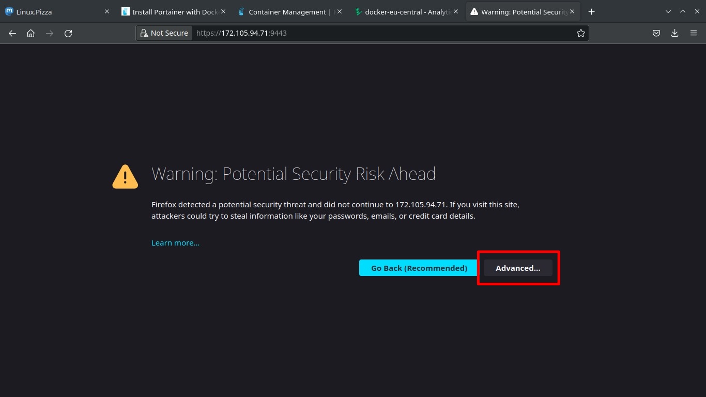Click the Learn more link

[x=175, y=242]
